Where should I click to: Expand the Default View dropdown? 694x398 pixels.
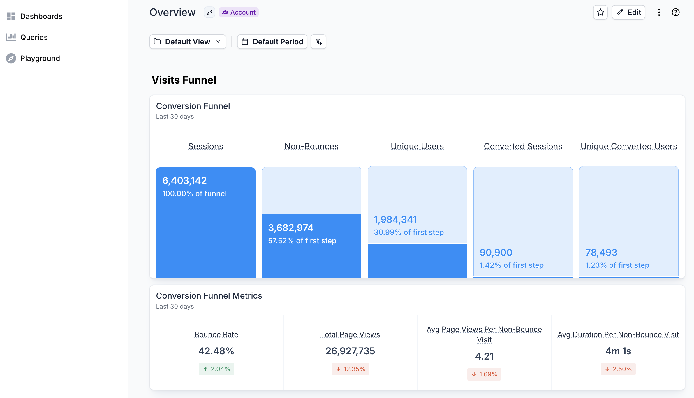click(188, 42)
